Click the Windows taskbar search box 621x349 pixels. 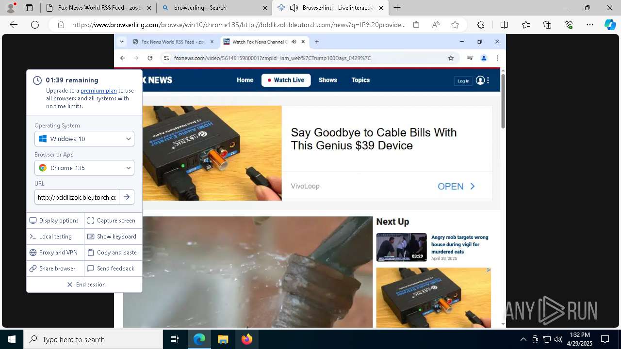tap(93, 339)
